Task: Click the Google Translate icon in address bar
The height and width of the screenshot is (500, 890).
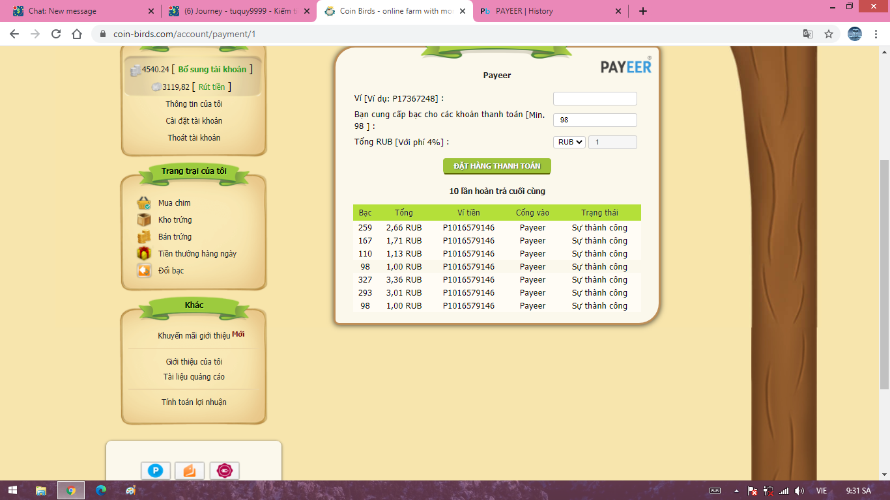Action: [x=808, y=34]
